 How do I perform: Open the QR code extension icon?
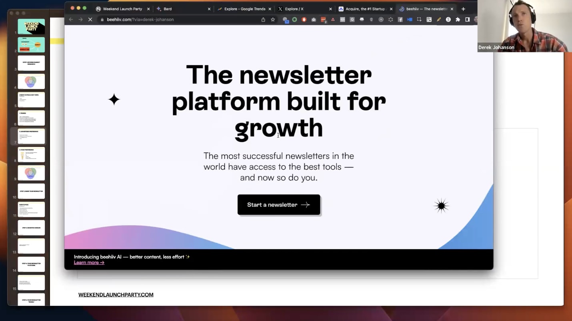[429, 20]
